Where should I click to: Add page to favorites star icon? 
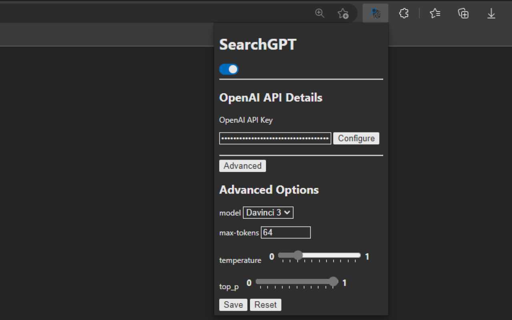[x=343, y=14]
